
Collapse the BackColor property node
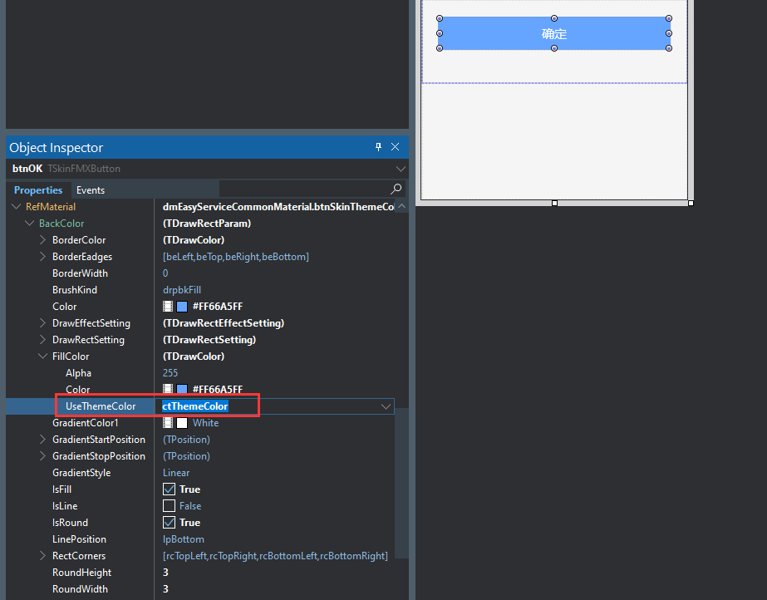click(x=29, y=223)
